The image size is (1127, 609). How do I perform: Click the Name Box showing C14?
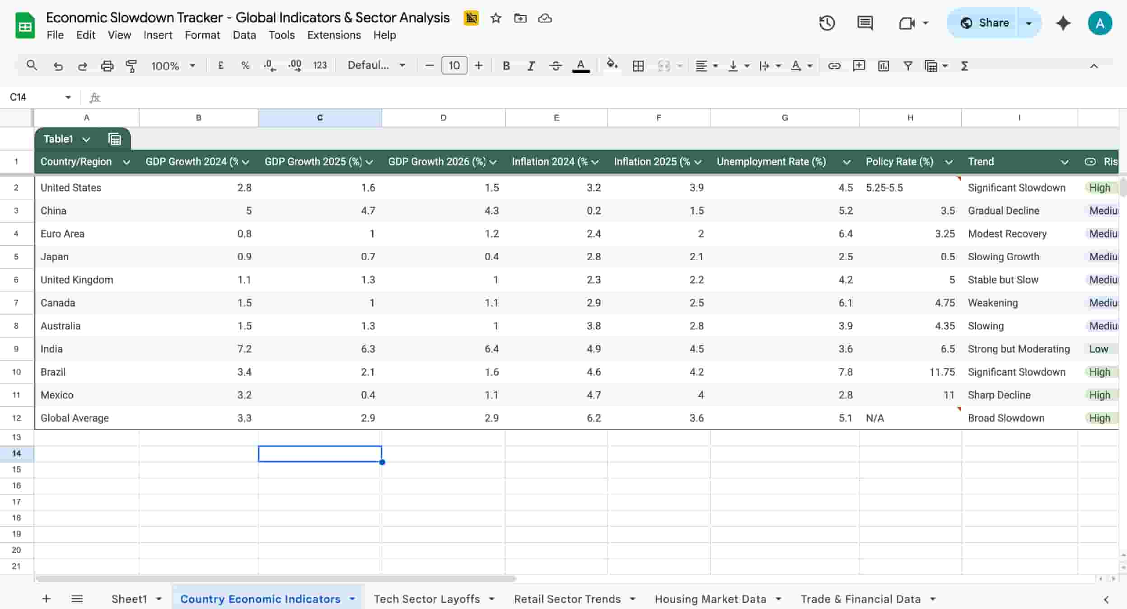click(x=40, y=97)
